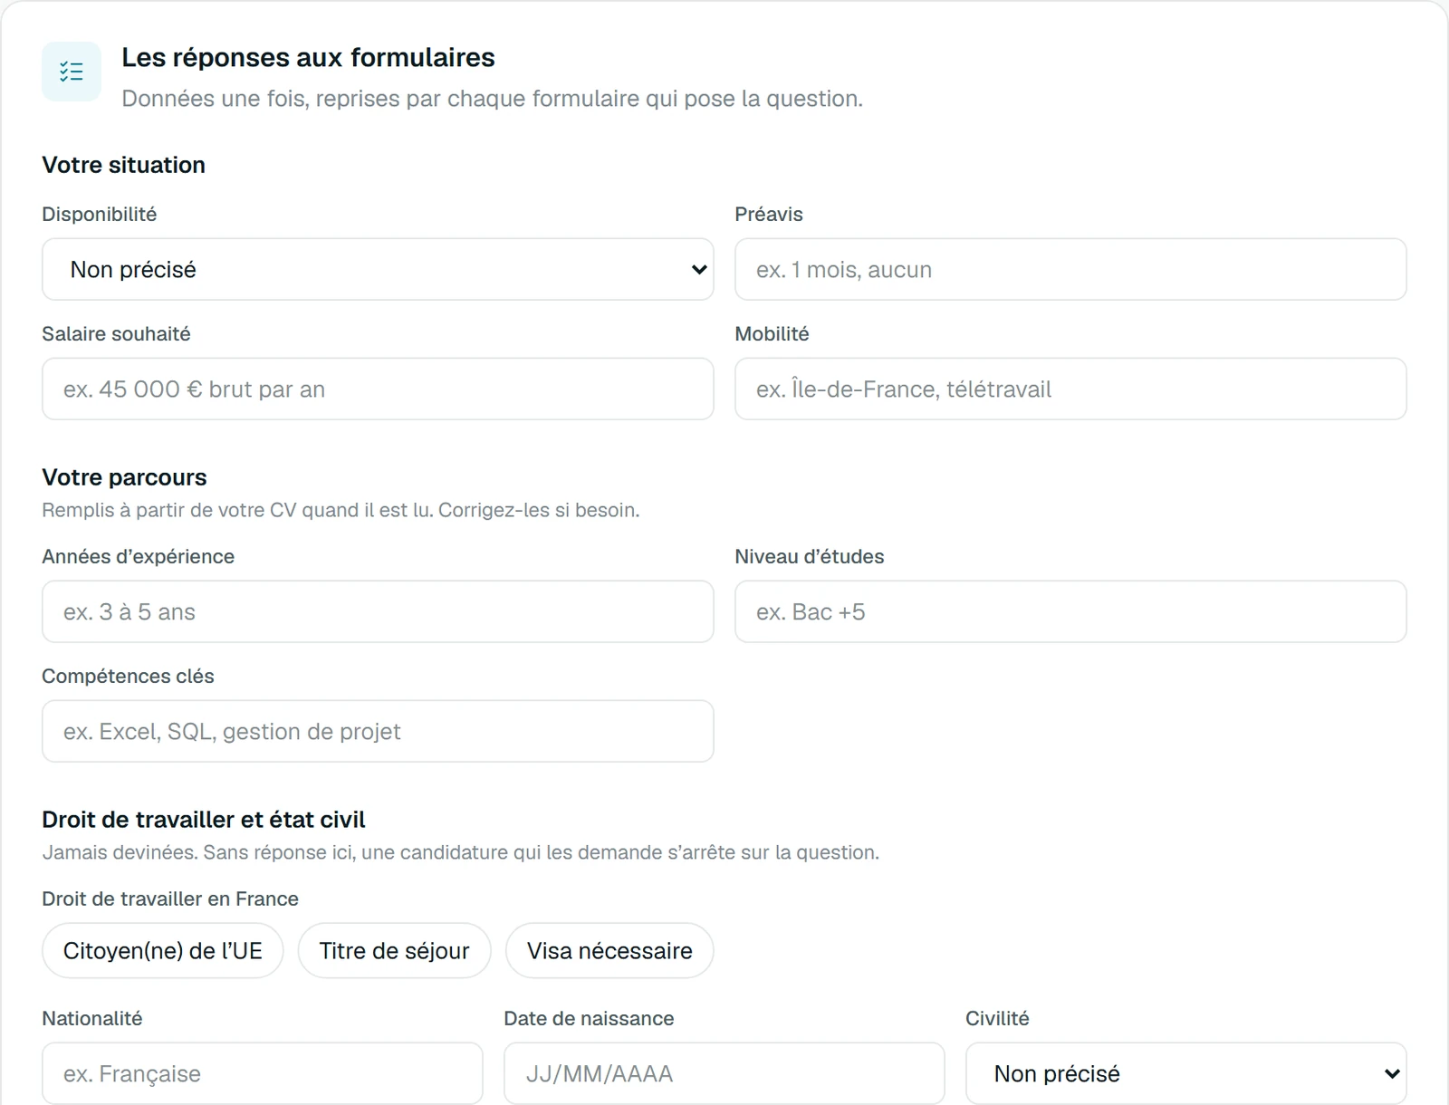This screenshot has height=1105, width=1449.
Task: Select the Date de naissance field
Action: coord(724,1073)
